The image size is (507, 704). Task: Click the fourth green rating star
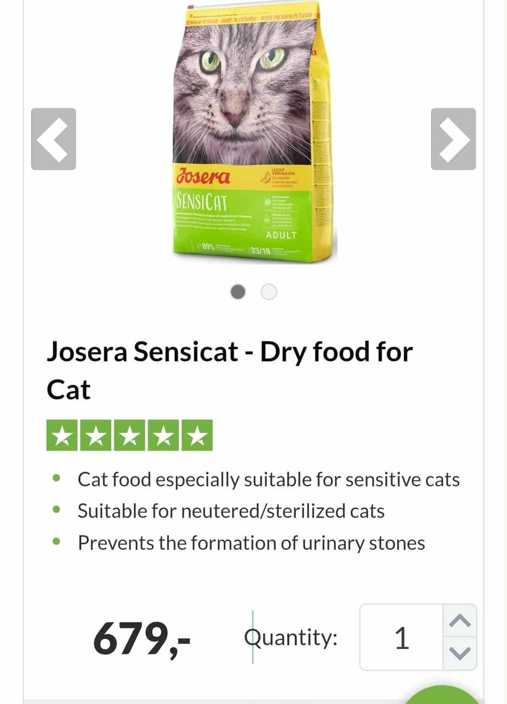[x=163, y=436]
